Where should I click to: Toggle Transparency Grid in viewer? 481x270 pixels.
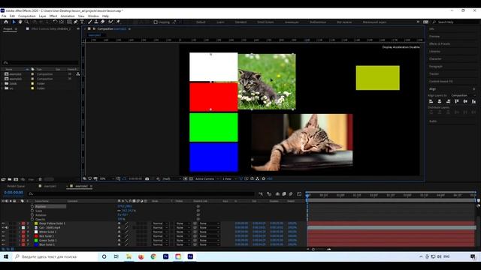point(191,178)
